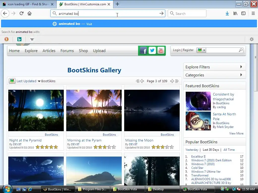Viewport: 258px width, 193px height.
Task: Jump to last gallery page arrow
Action: [x=177, y=81]
